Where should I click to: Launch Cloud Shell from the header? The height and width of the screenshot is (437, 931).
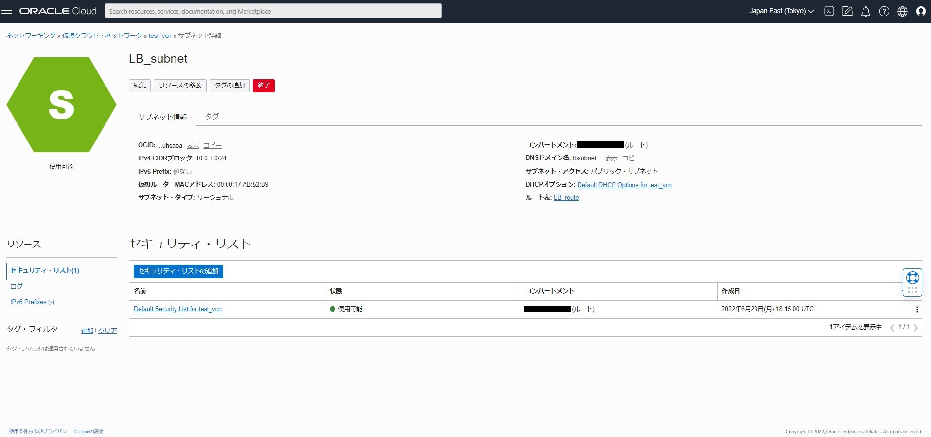(829, 11)
